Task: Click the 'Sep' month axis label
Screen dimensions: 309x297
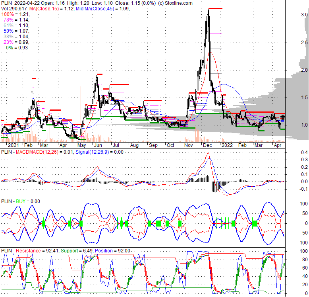Action: 153,145
